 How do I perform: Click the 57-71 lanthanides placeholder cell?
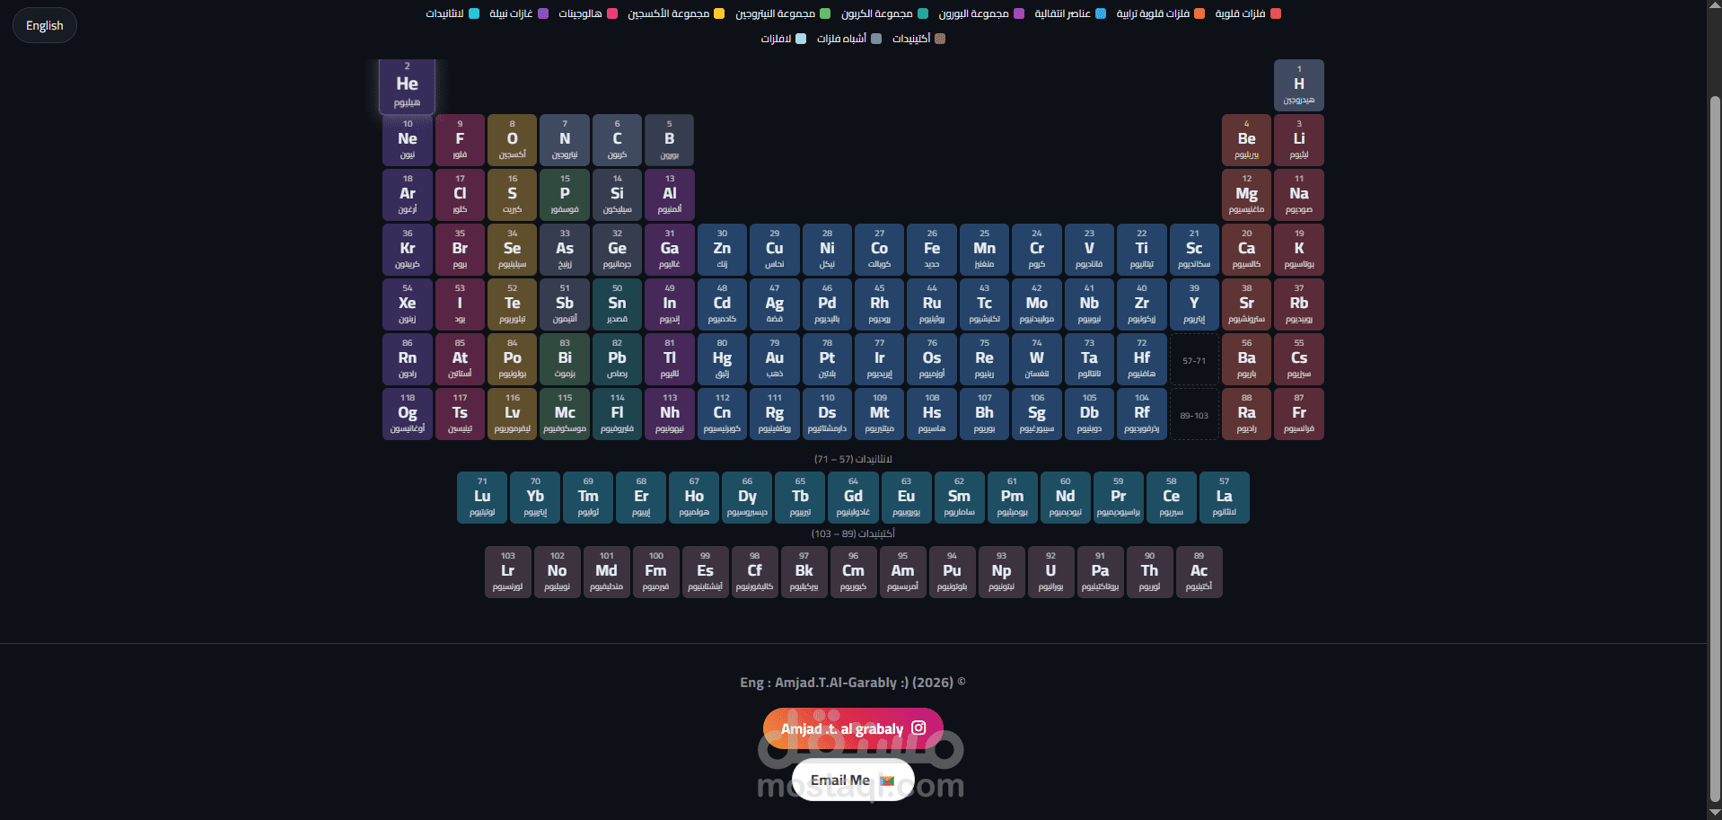click(1194, 359)
